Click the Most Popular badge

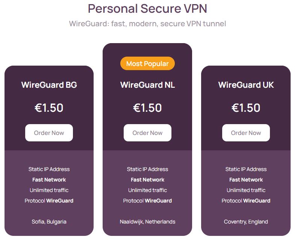[147, 63]
